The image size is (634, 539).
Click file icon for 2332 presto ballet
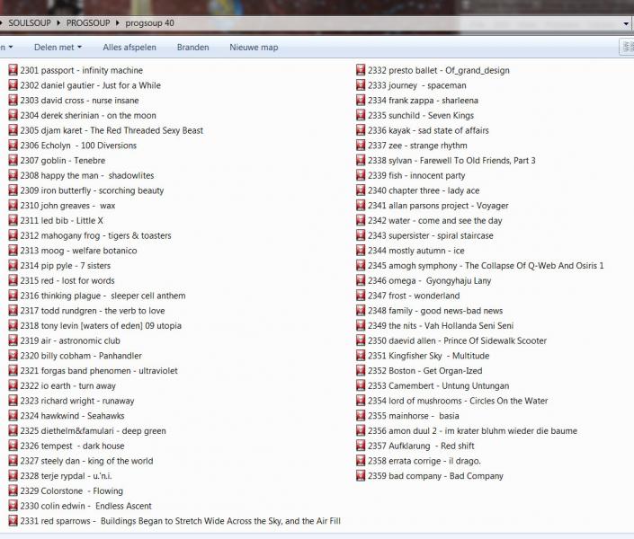click(361, 70)
